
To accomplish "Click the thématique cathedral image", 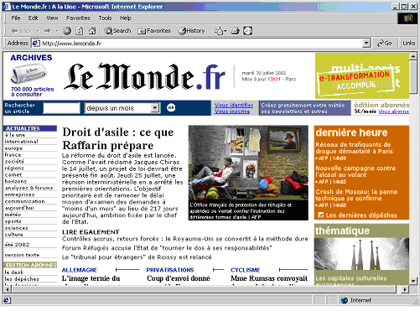I will pos(361,254).
